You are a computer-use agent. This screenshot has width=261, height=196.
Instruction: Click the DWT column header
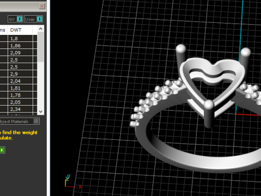coord(20,30)
